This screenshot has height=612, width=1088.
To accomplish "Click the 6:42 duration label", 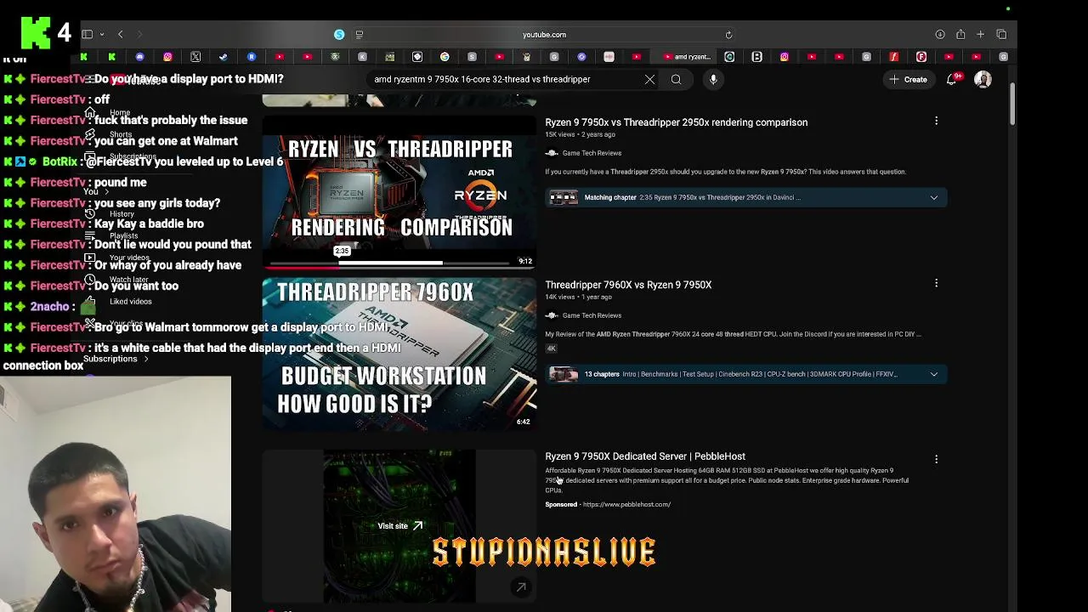I will tap(524, 422).
